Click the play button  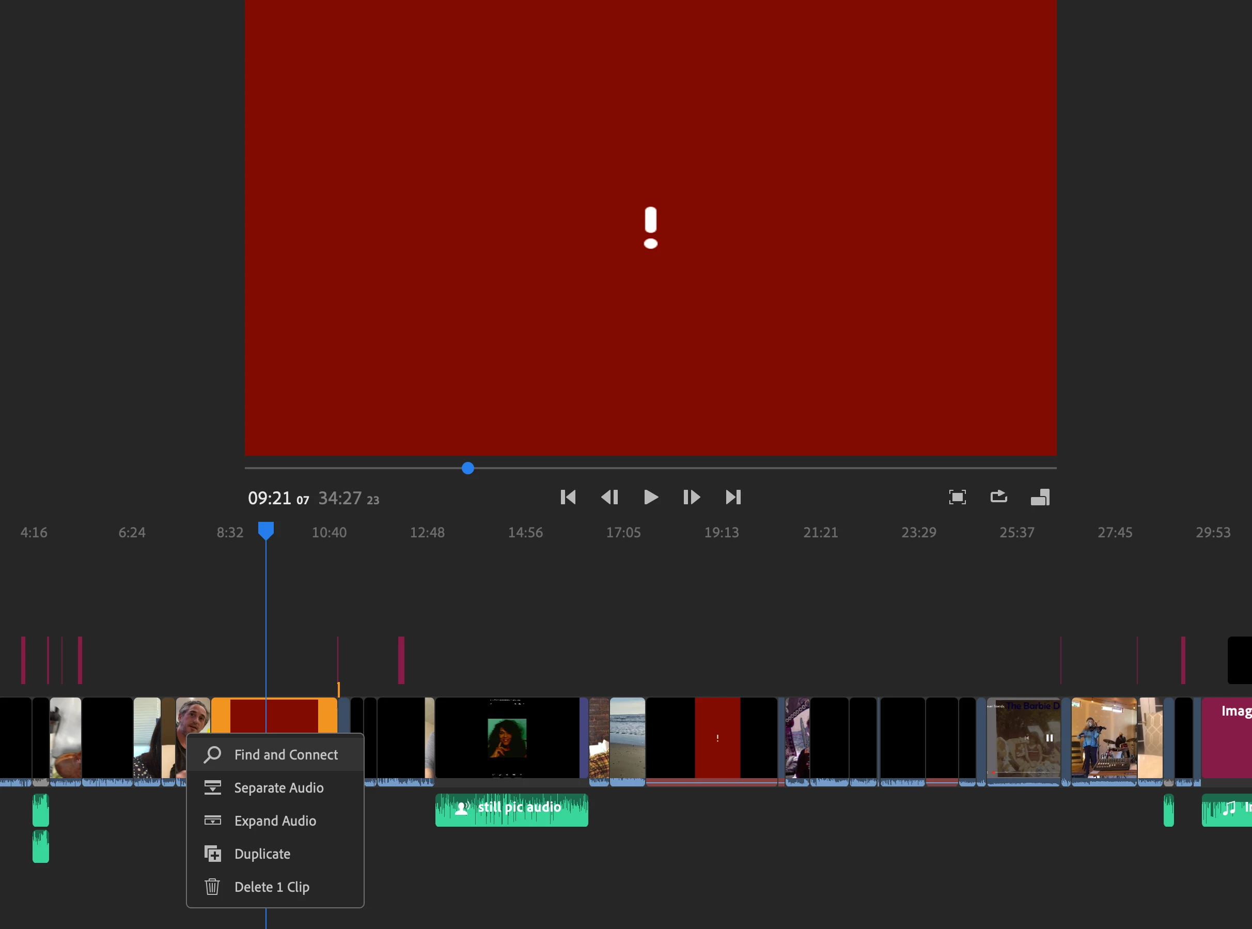(650, 497)
